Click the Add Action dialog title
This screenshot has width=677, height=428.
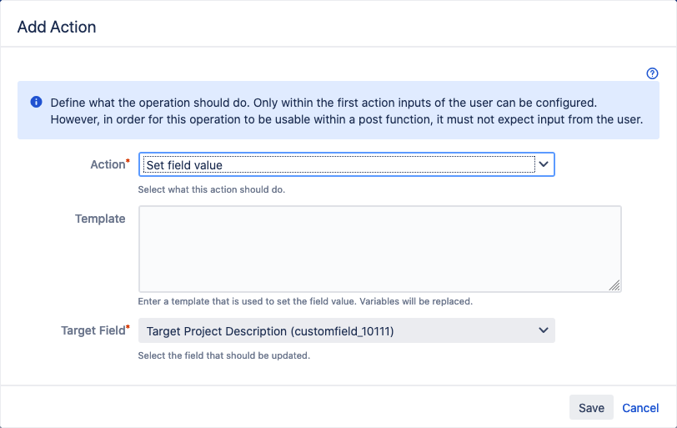57,27
